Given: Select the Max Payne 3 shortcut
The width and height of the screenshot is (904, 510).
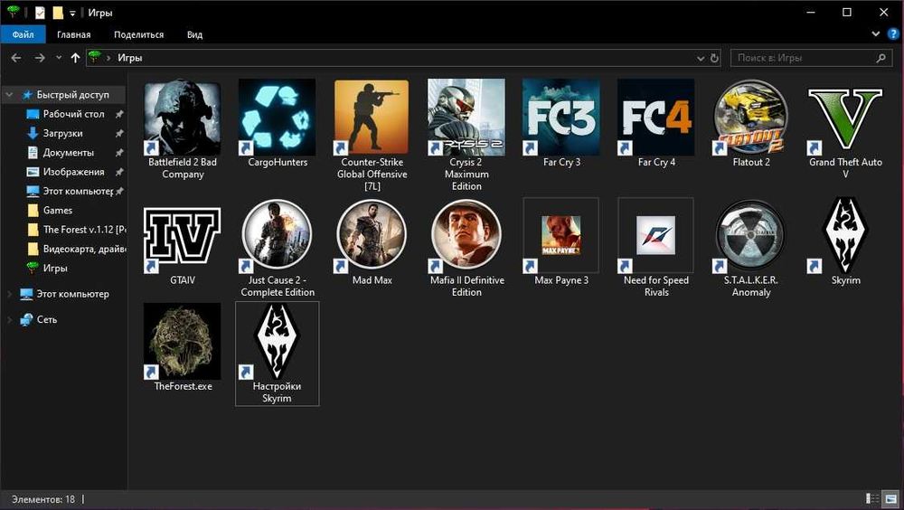Looking at the screenshot, I should 561,236.
